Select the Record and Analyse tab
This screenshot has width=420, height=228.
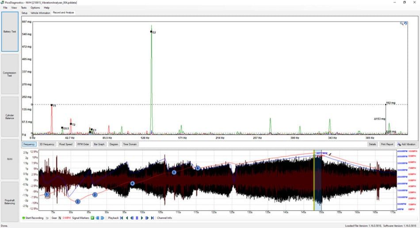[x=63, y=12]
